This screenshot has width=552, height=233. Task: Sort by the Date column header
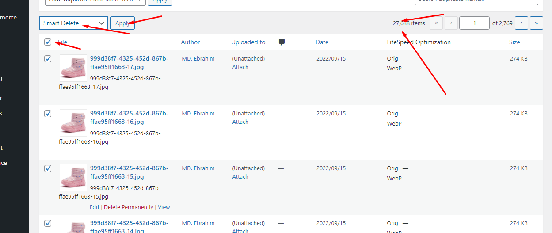point(322,42)
